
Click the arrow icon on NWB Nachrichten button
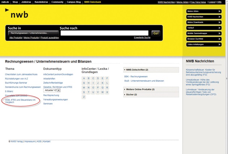219,17
